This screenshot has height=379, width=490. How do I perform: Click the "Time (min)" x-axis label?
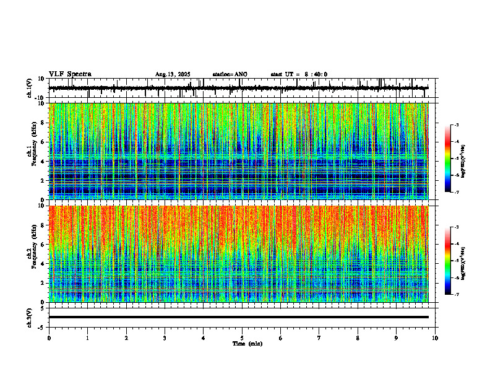(247, 344)
